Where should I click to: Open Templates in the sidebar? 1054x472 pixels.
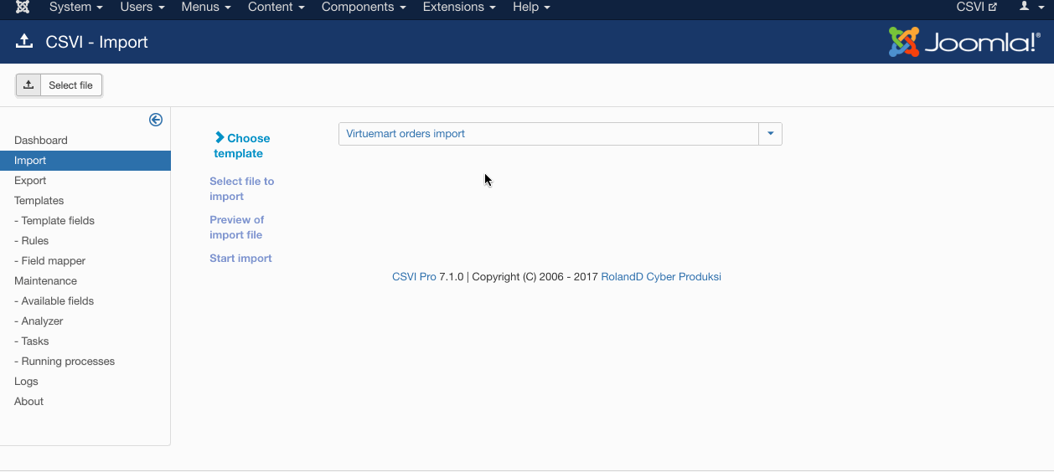click(39, 201)
